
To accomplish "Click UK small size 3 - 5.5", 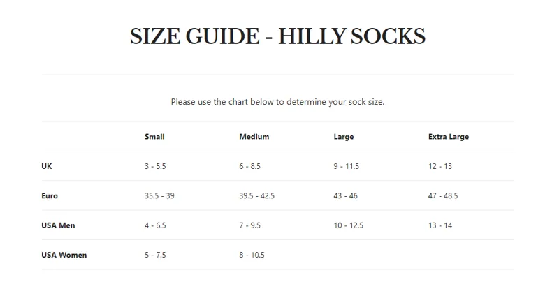I will click(x=155, y=166).
